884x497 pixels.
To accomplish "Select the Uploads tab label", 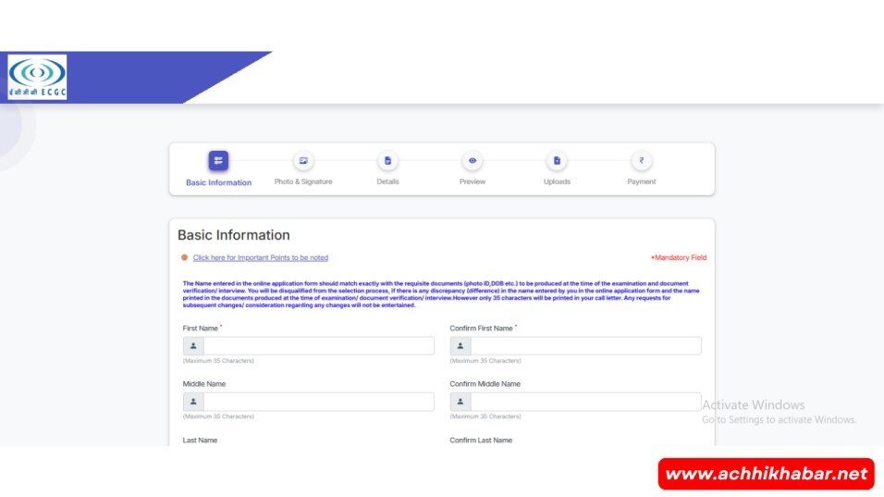I will pos(557,182).
